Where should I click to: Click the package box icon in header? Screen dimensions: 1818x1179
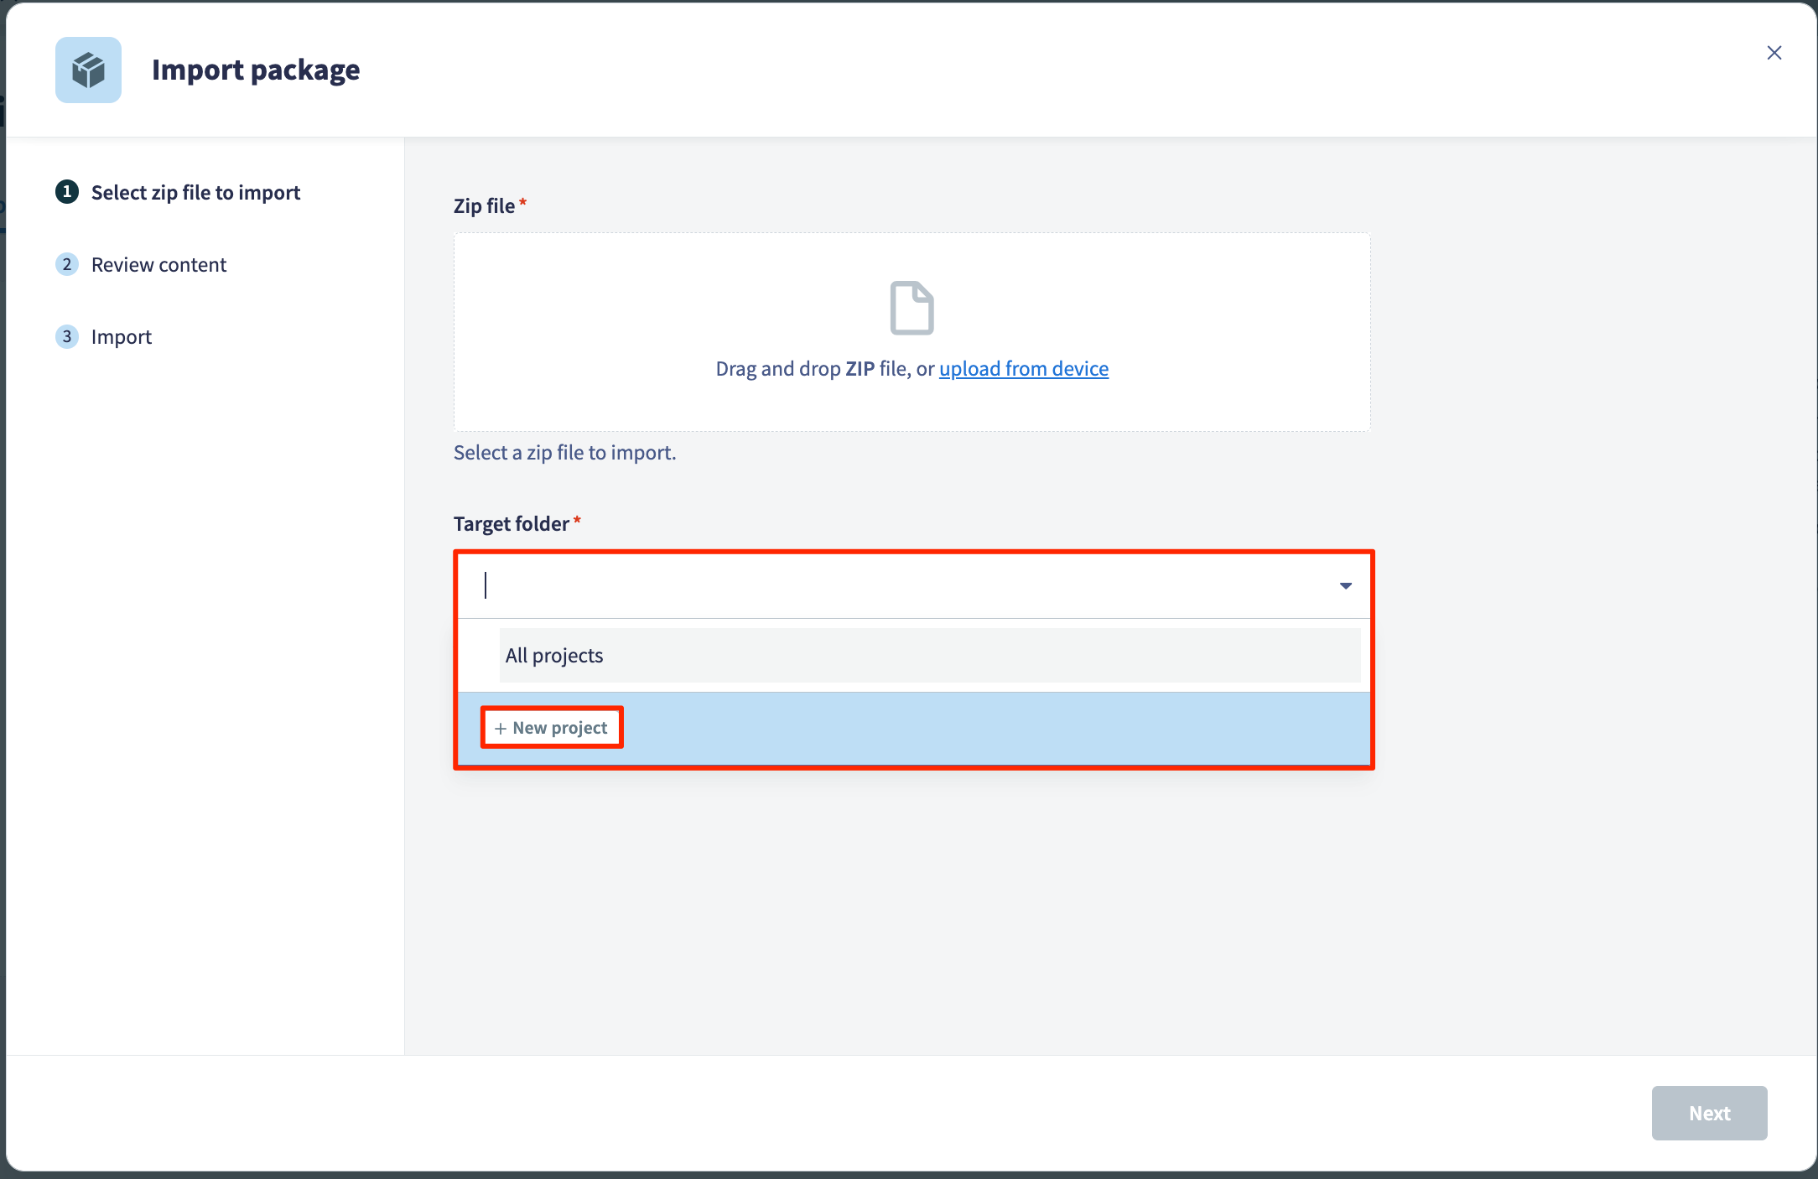[x=88, y=70]
